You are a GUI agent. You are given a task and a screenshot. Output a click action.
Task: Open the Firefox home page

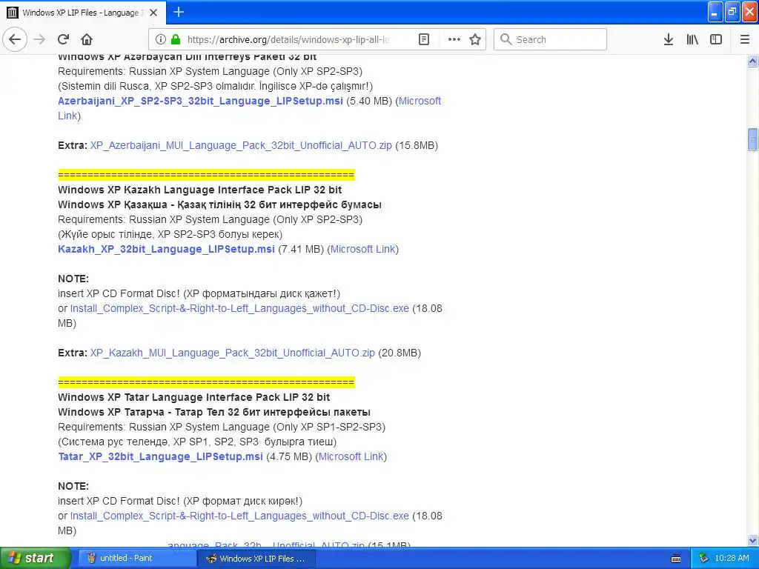(x=87, y=39)
